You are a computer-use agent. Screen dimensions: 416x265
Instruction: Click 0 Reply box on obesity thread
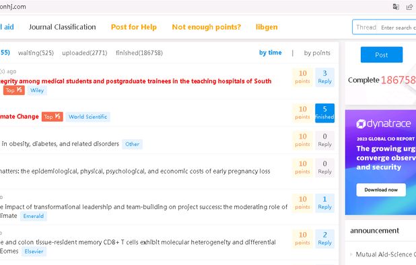point(324,141)
